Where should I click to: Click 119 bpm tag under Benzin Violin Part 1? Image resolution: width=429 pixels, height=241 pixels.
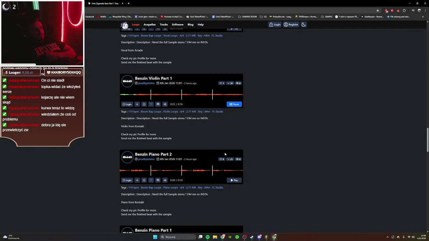point(133,111)
